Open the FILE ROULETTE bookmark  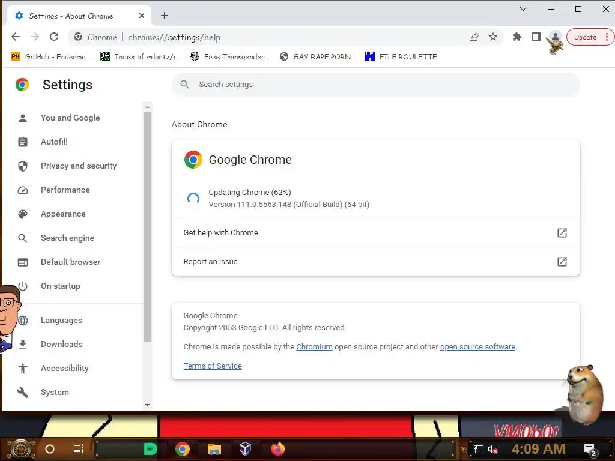pos(401,57)
